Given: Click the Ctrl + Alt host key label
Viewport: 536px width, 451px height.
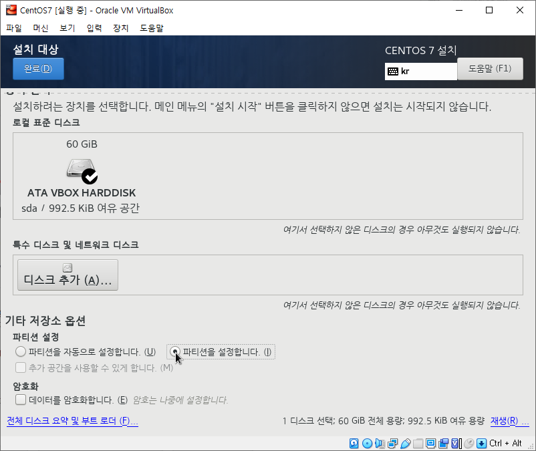Looking at the screenshot, I should (505, 444).
